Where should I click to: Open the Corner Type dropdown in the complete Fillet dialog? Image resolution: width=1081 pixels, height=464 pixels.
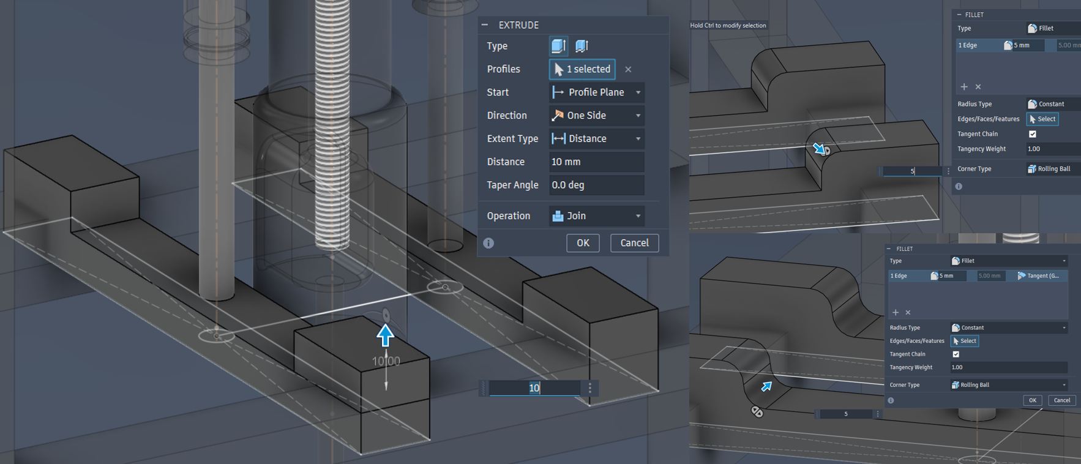tap(1009, 385)
